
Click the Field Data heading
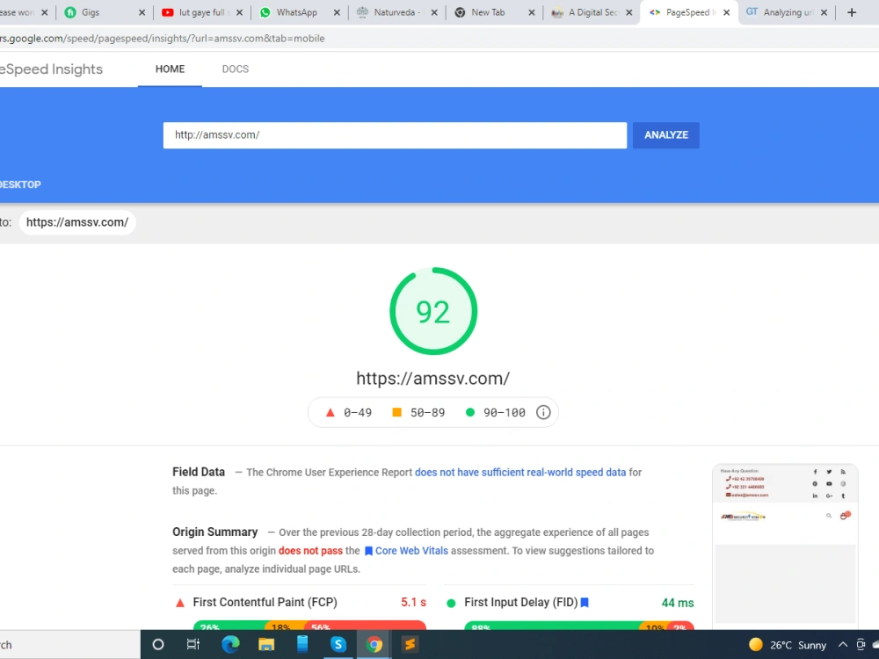(x=199, y=472)
